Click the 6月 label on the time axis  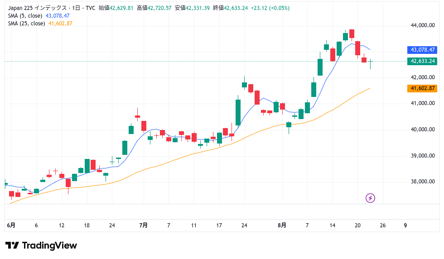coord(11,225)
